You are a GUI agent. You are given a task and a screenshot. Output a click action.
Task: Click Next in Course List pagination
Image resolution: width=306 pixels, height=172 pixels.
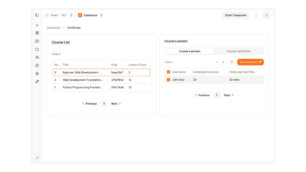click(x=116, y=104)
